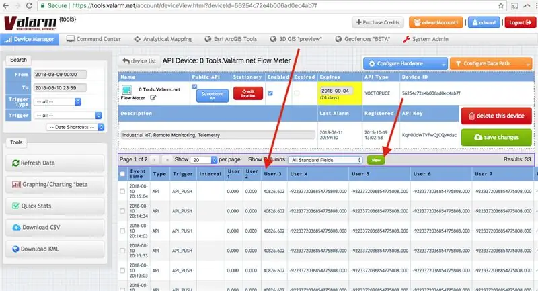Click the Type column header
The image size is (538, 291).
159,174
